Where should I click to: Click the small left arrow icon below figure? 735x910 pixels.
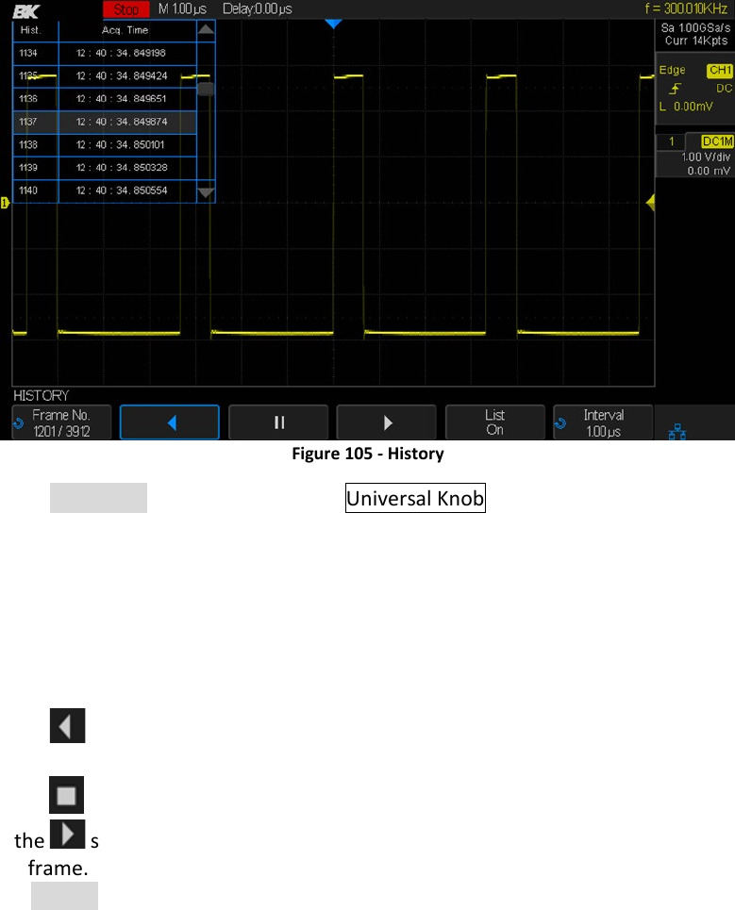[67, 727]
